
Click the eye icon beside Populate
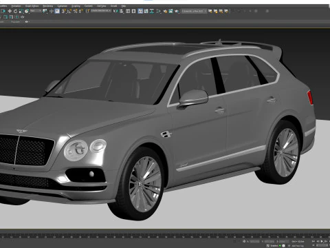click(27, 21)
